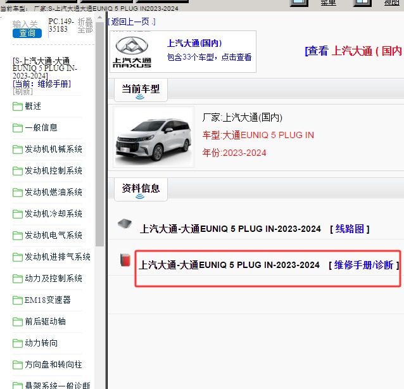Click the 车型:大通EUNIQ 5 PLUG IN text
Image resolution: width=404 pixels, height=389 pixels.
click(x=258, y=135)
